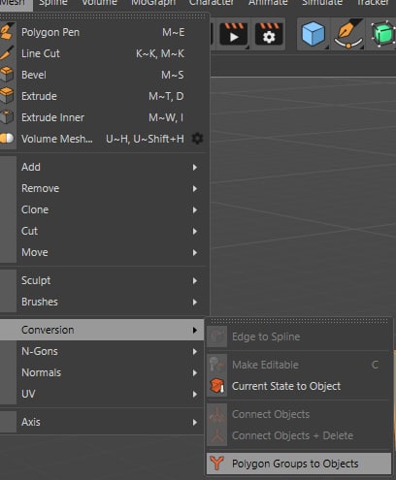Expand the Sculpt submenu
The height and width of the screenshot is (480, 396).
click(x=104, y=280)
